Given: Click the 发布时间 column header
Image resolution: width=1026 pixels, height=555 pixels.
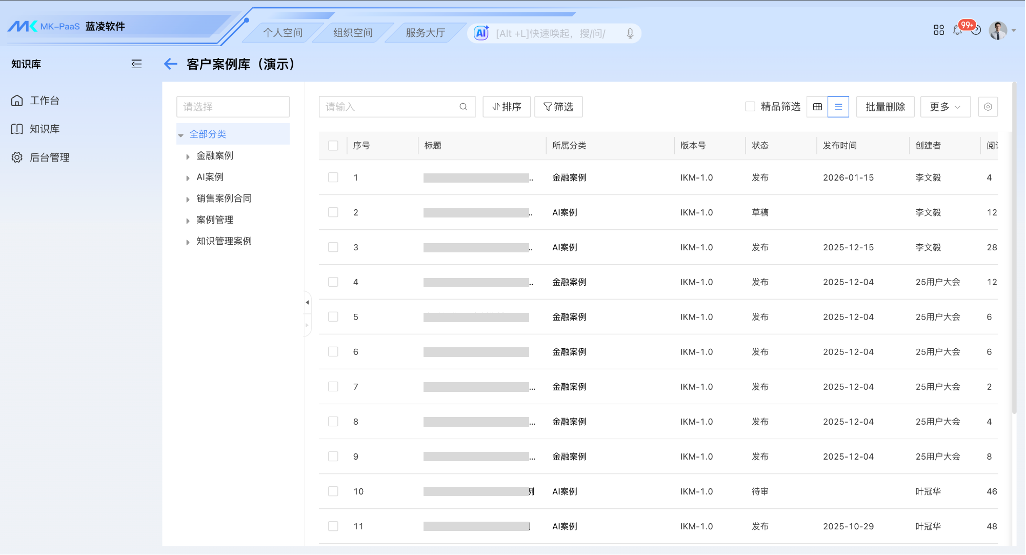Looking at the screenshot, I should tap(840, 146).
